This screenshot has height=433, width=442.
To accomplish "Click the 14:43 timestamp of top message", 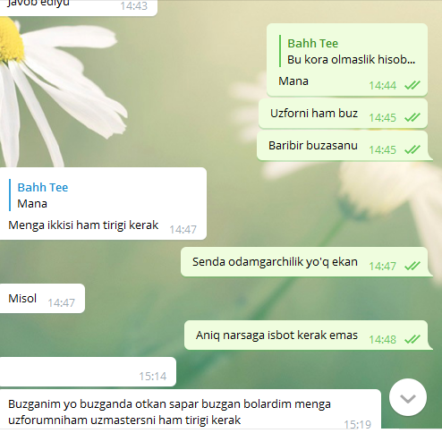I will [134, 6].
